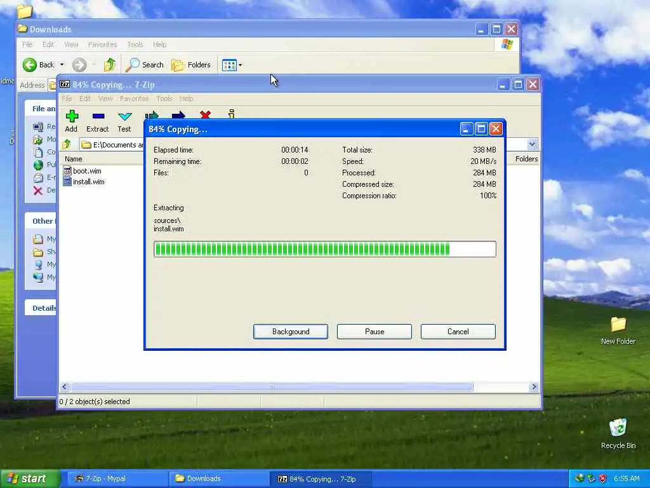
Task: Toggle Folders pane in Downloads window
Action: pos(191,65)
